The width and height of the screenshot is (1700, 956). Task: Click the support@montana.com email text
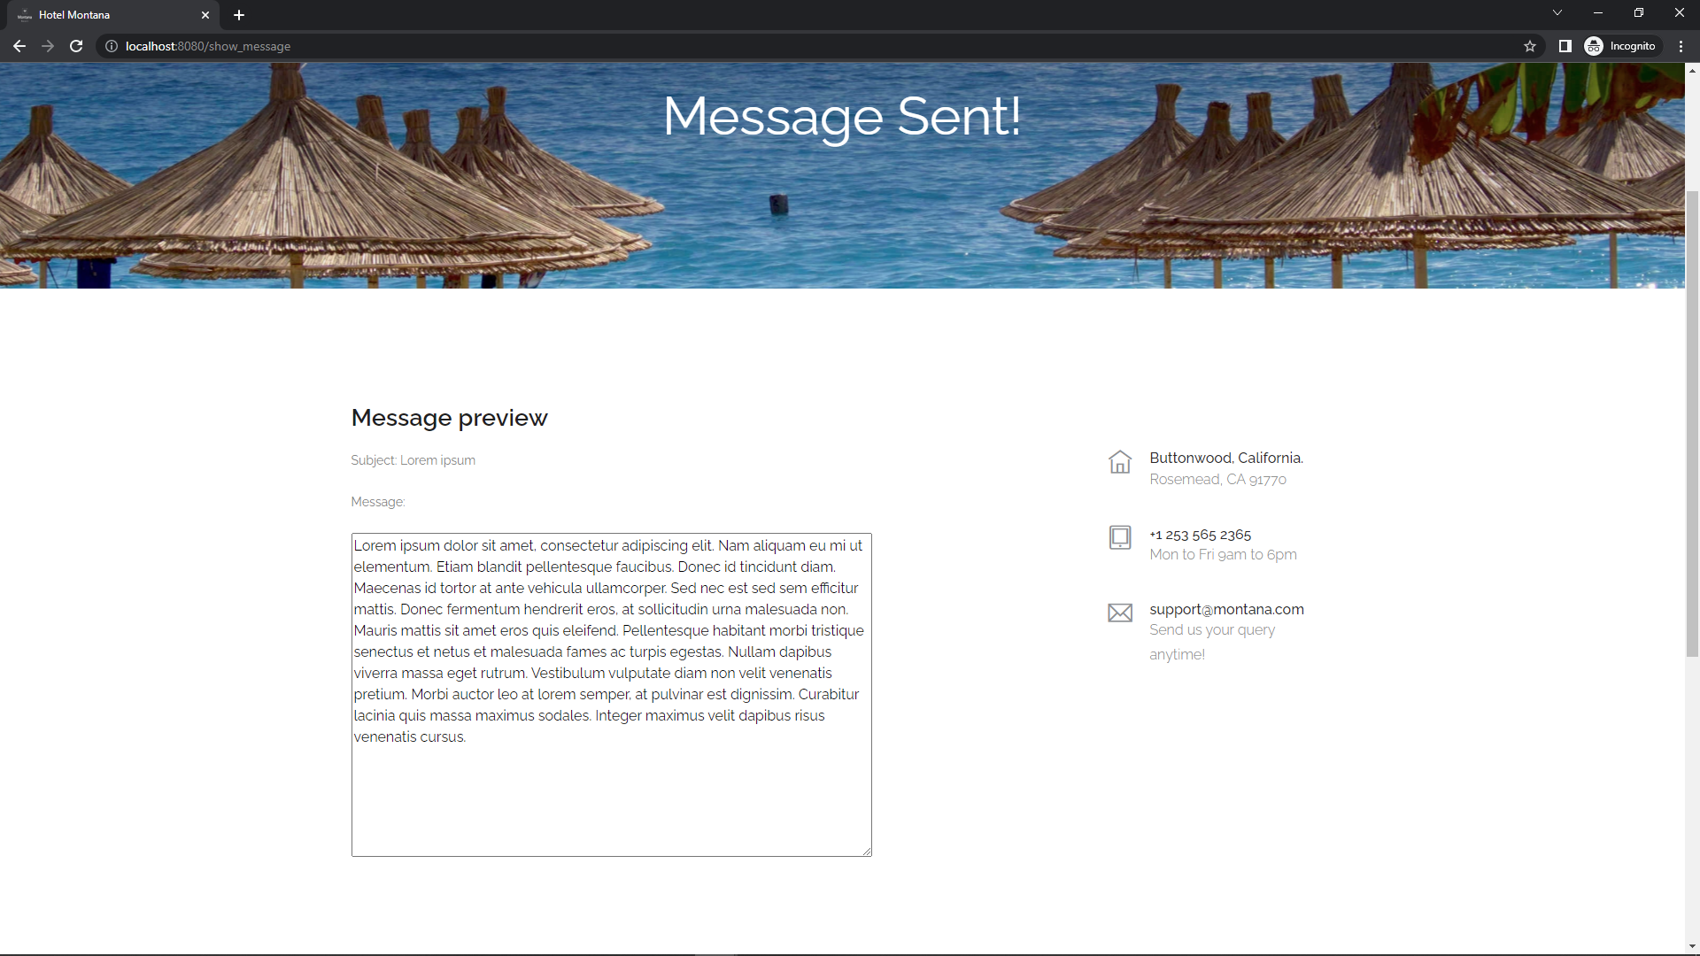click(1226, 609)
